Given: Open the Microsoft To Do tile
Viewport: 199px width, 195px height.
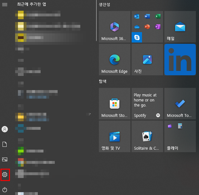Looking at the screenshot, I should pyautogui.click(x=180, y=104).
